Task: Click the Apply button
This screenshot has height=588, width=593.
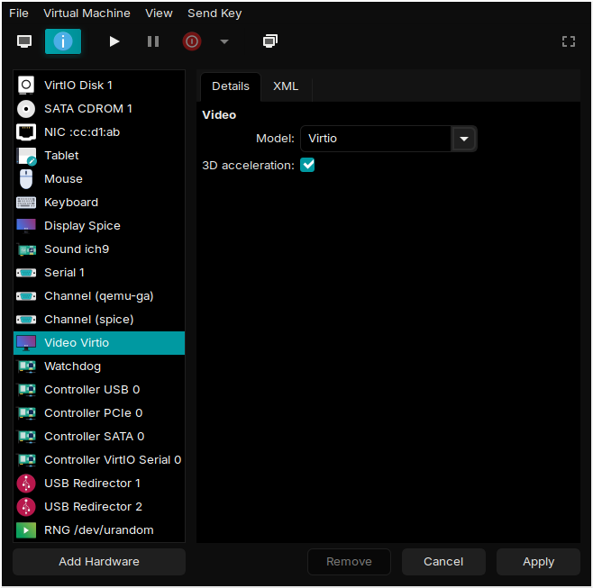Action: click(538, 562)
